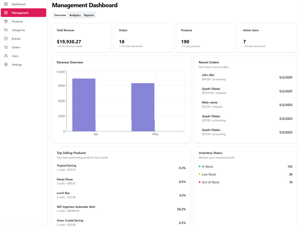Image resolution: width=302 pixels, height=226 pixels.
Task: Click the Brands badge icon
Action: (6, 39)
